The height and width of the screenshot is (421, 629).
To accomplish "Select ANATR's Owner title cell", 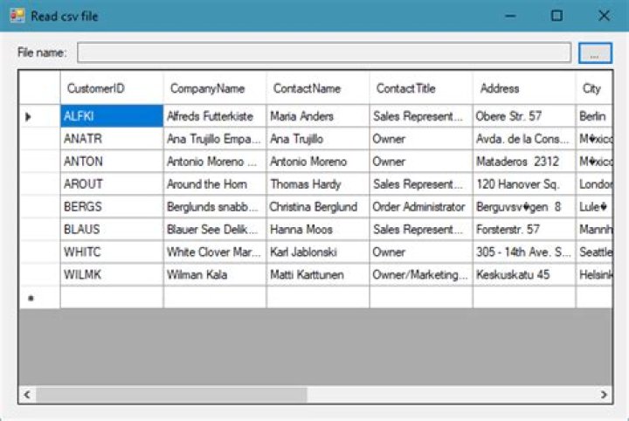I will [421, 139].
